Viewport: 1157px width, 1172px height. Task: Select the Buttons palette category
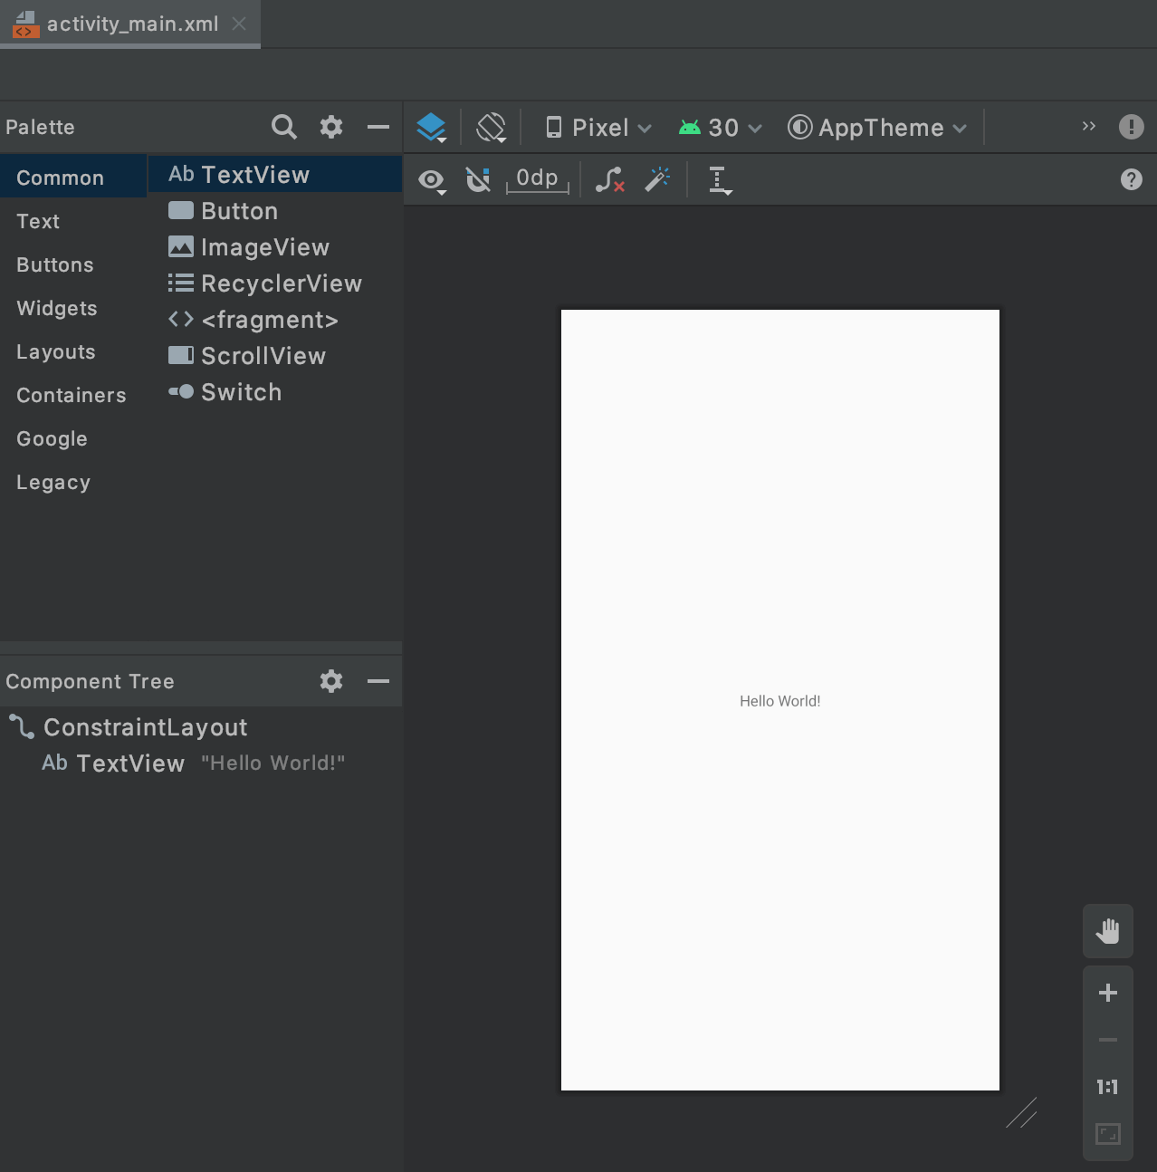pos(73,264)
